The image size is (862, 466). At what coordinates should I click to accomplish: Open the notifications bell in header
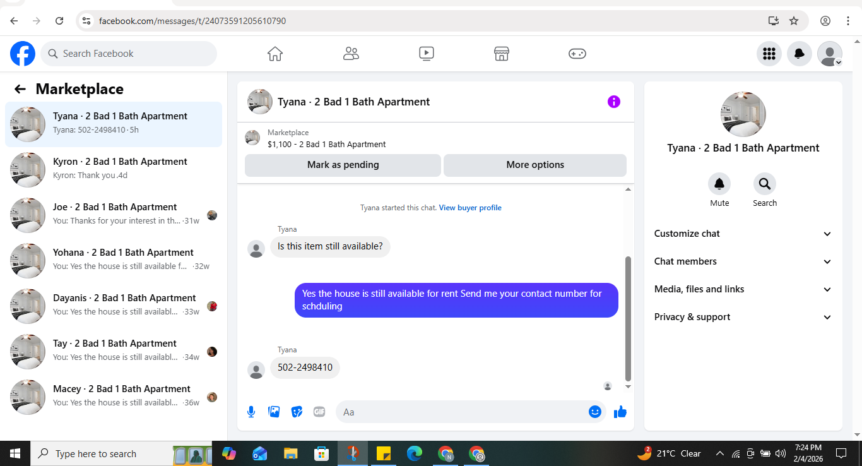(800, 54)
